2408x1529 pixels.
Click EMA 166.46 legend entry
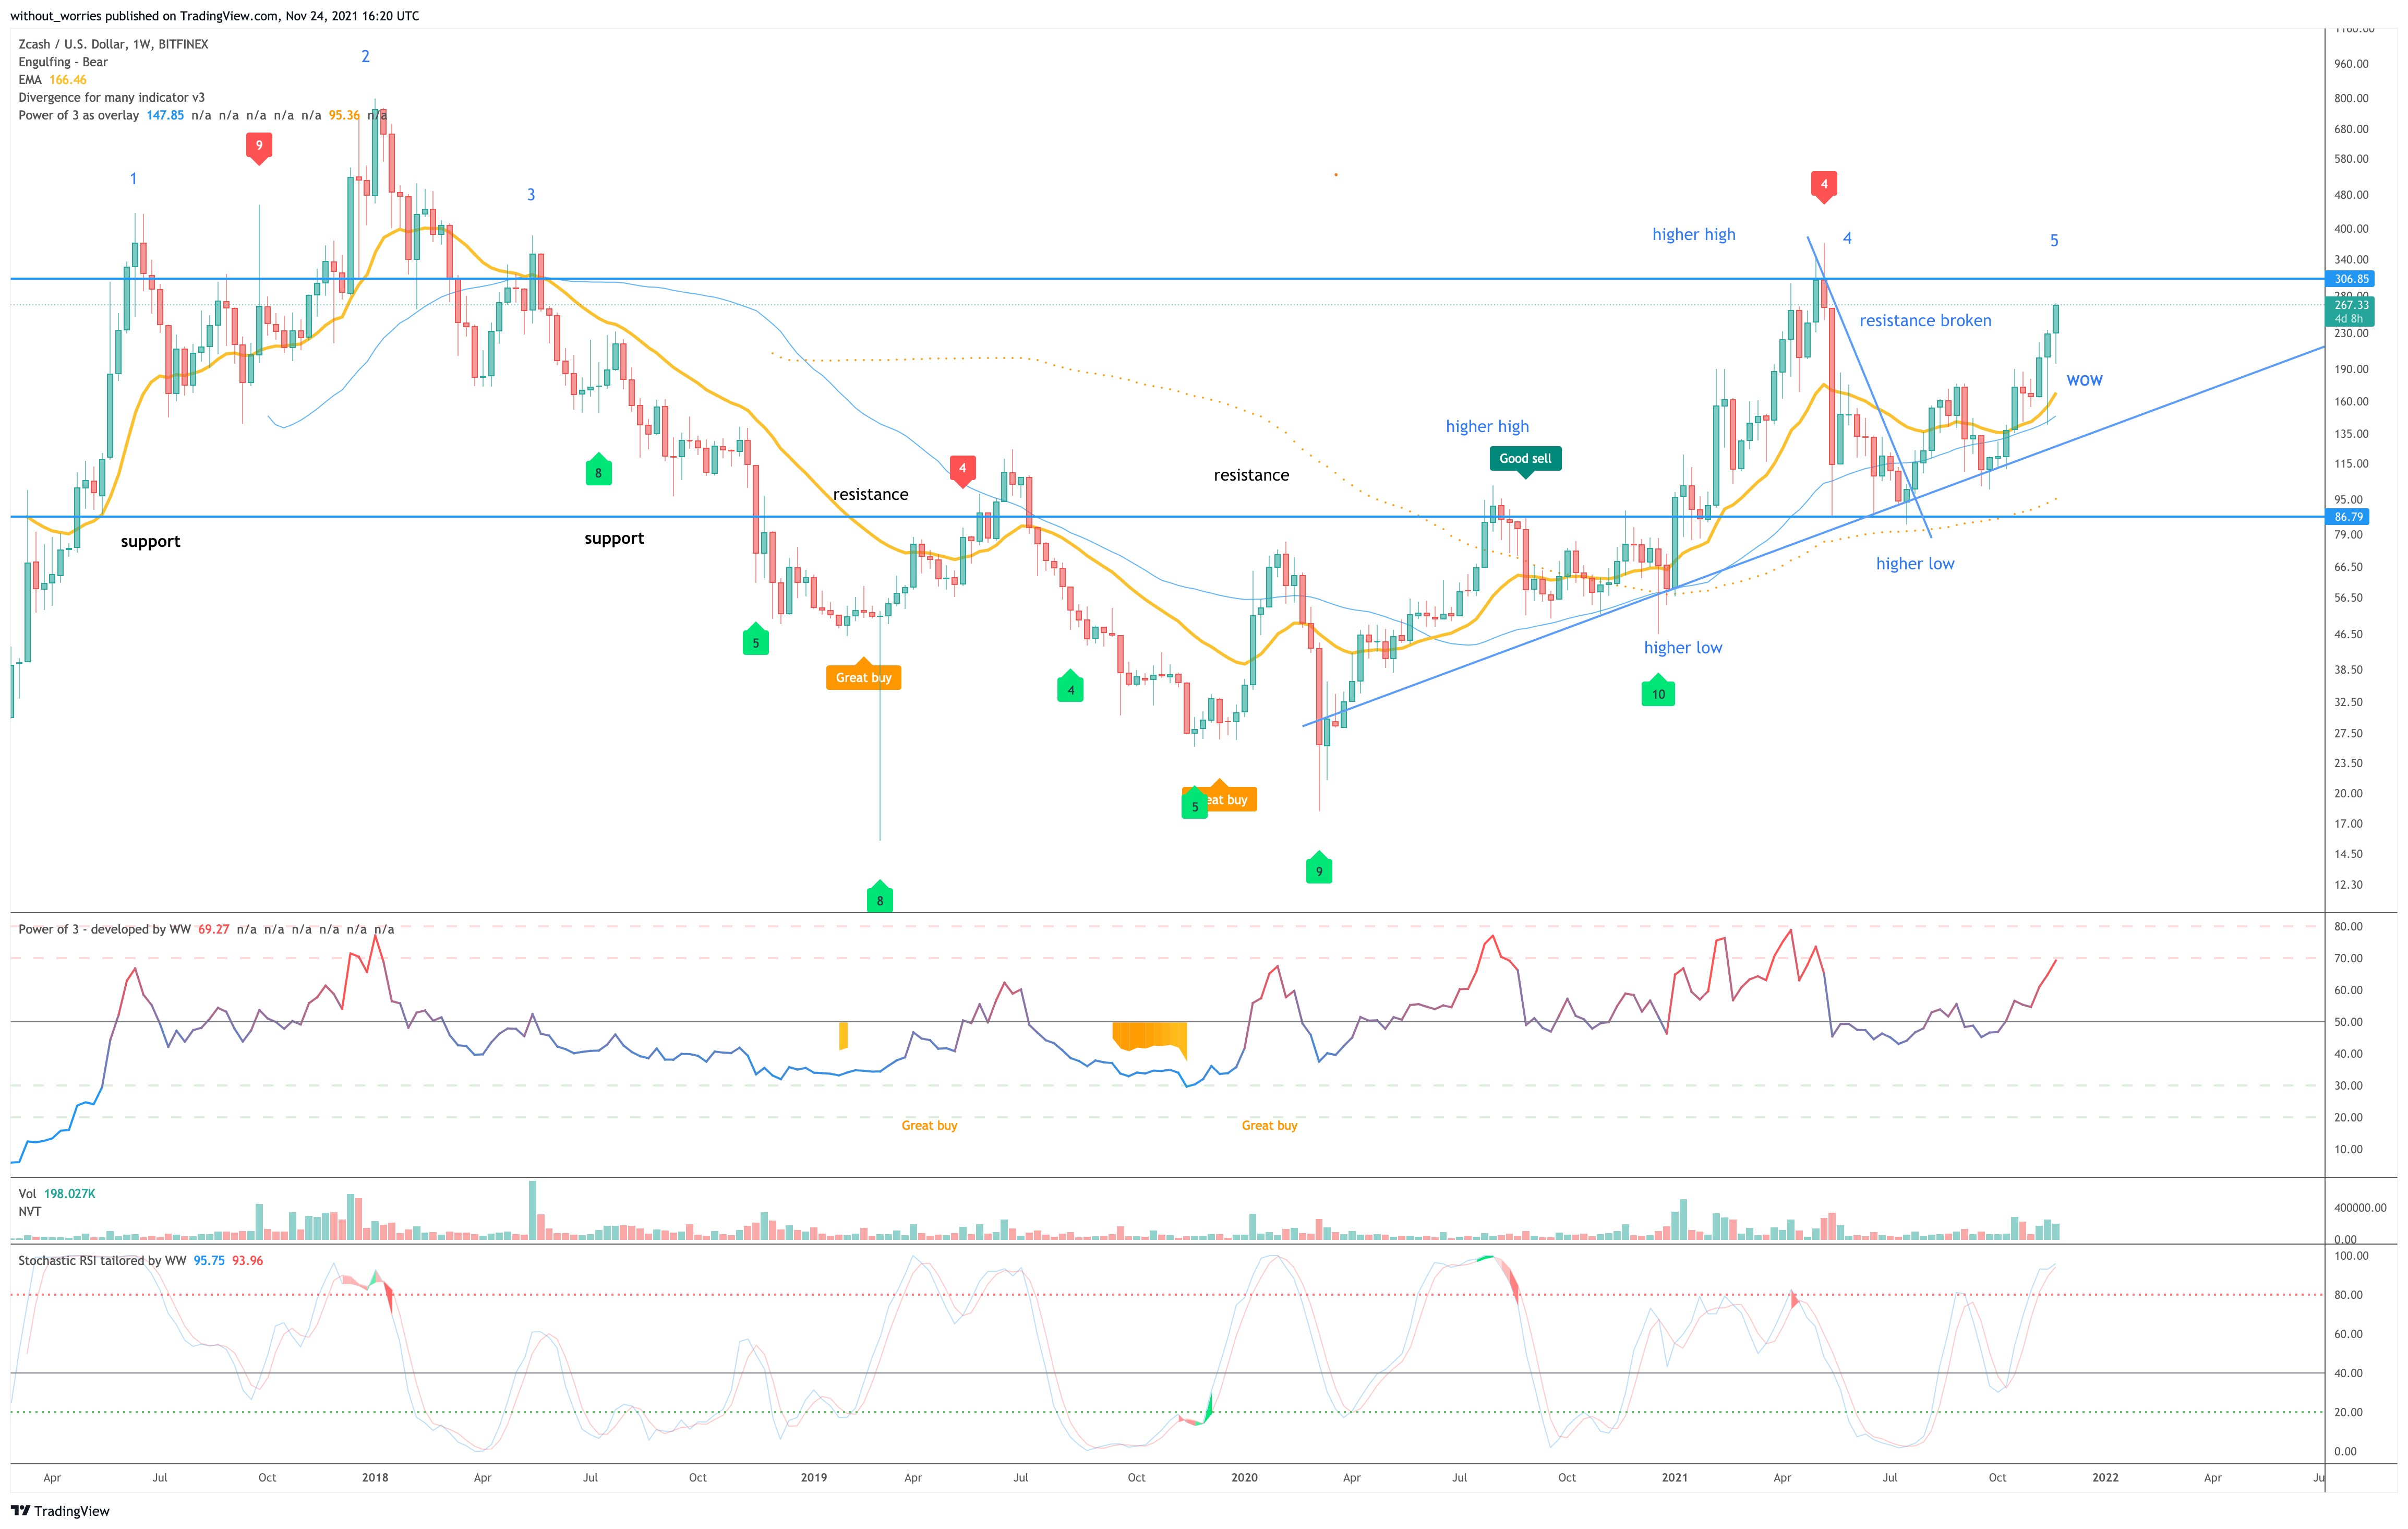pyautogui.click(x=52, y=80)
